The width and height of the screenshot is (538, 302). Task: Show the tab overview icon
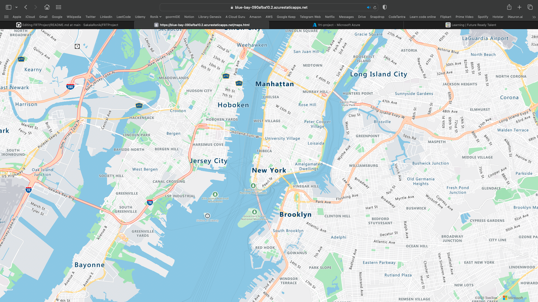(530, 7)
